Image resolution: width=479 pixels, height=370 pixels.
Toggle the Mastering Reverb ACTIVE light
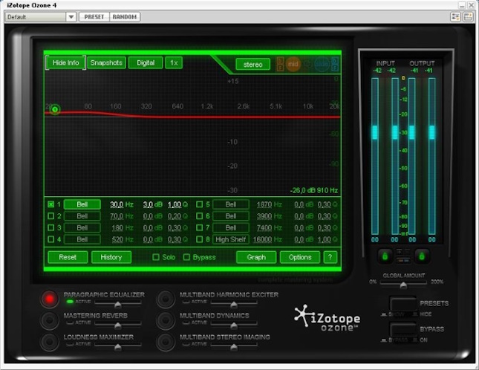click(70, 322)
